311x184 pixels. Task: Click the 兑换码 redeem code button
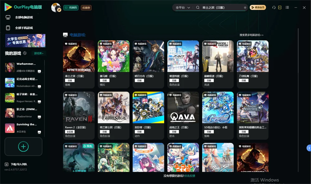click(71, 7)
